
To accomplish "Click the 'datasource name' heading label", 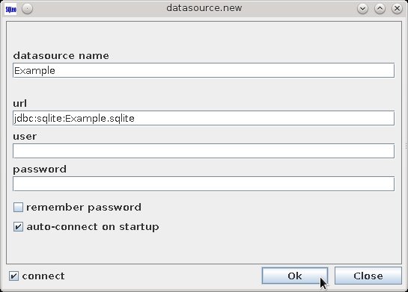I will pos(61,55).
